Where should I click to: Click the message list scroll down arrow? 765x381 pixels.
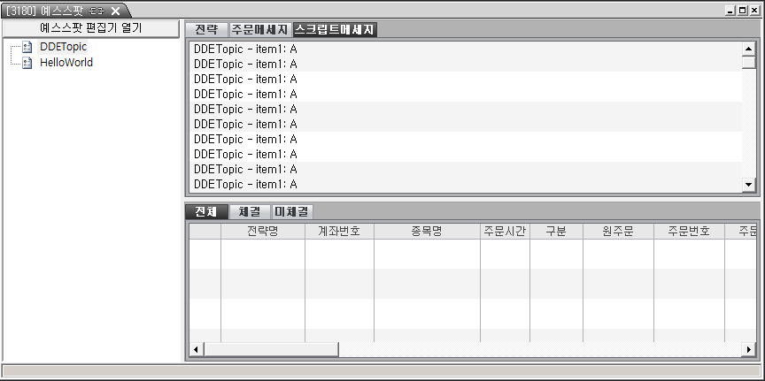click(x=749, y=185)
